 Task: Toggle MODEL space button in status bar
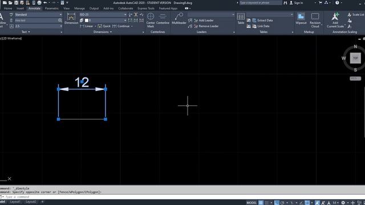click(252, 203)
